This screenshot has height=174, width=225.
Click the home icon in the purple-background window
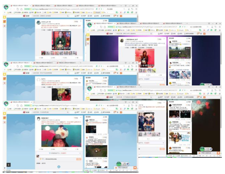[105, 27]
